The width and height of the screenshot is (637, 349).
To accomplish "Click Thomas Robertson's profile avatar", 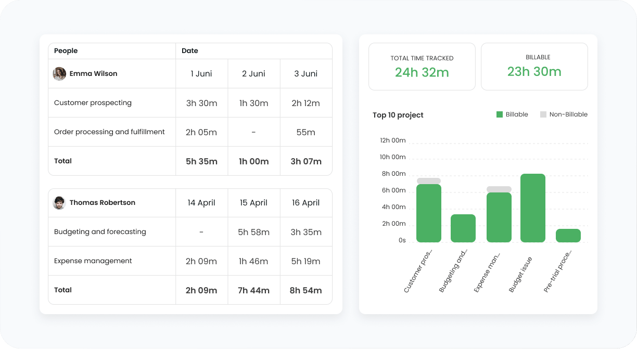I will (x=59, y=203).
